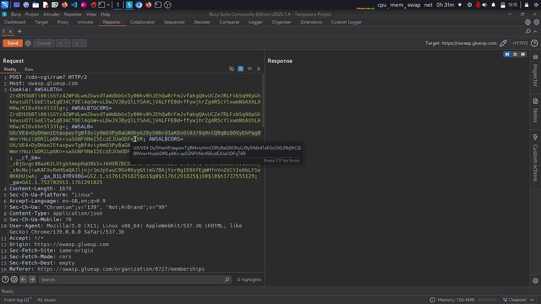Open the Project menu

(32, 14)
